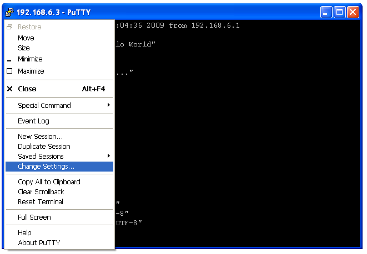367x254 pixels.
Task: Click the title bar minimize button
Action: pyautogui.click(x=326, y=12)
